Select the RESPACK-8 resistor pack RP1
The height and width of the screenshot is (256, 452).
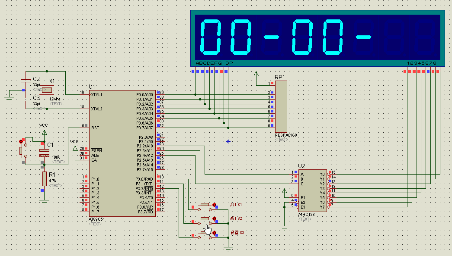tap(281, 106)
